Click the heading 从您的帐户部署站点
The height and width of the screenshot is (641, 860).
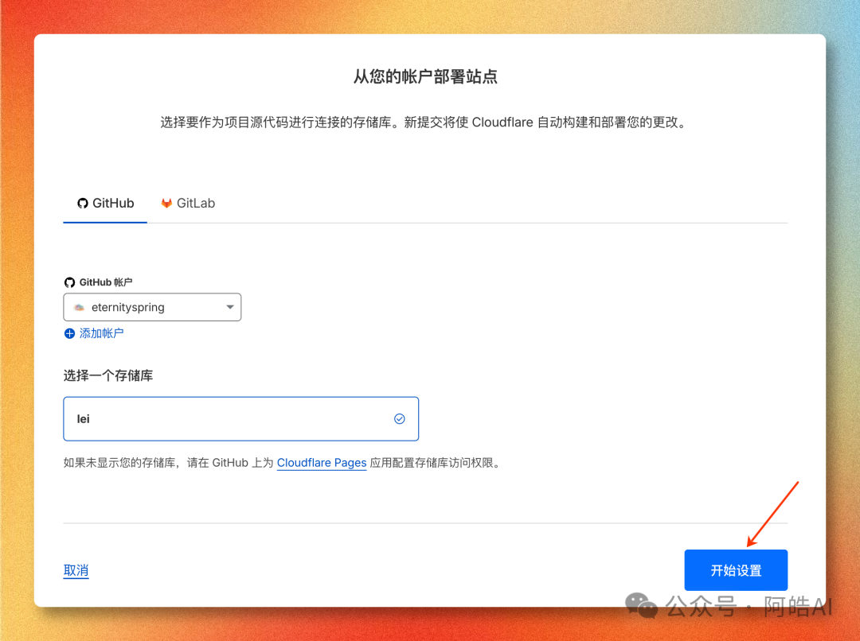(x=425, y=76)
